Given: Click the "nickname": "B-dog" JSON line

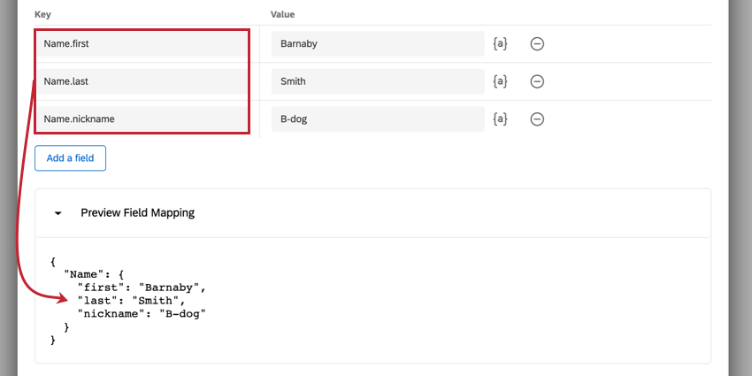Looking at the screenshot, I should 141,313.
